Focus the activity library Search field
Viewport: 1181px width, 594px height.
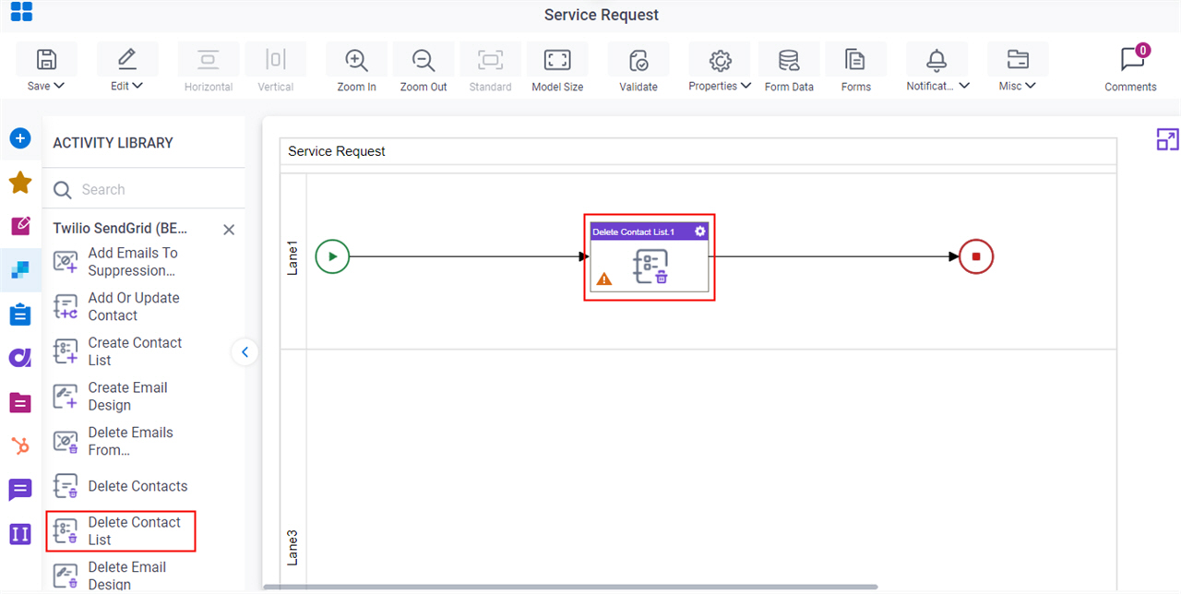(x=145, y=189)
